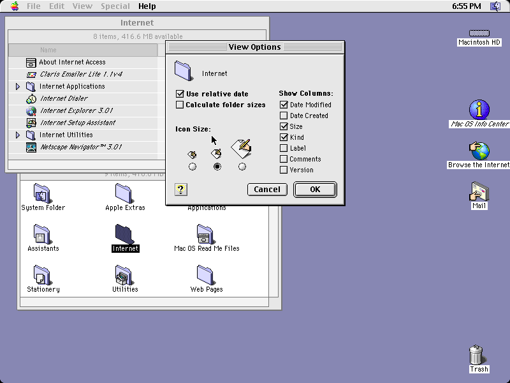The image size is (510, 383).
Task: Select the Mac OS Info Center icon
Action: coord(479,110)
